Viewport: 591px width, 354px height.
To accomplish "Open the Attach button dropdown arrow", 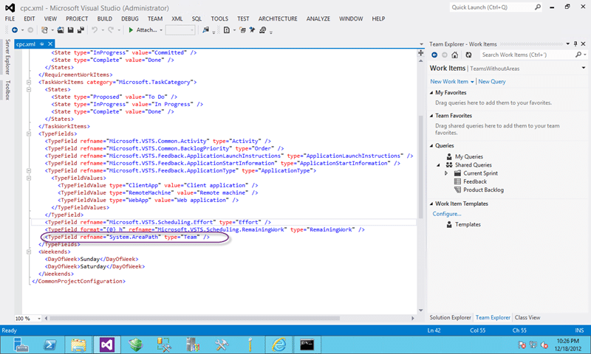I will (161, 30).
